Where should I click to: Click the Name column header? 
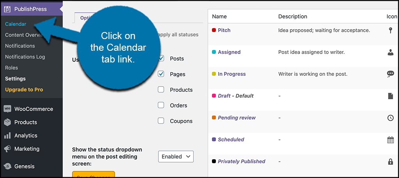coord(219,16)
